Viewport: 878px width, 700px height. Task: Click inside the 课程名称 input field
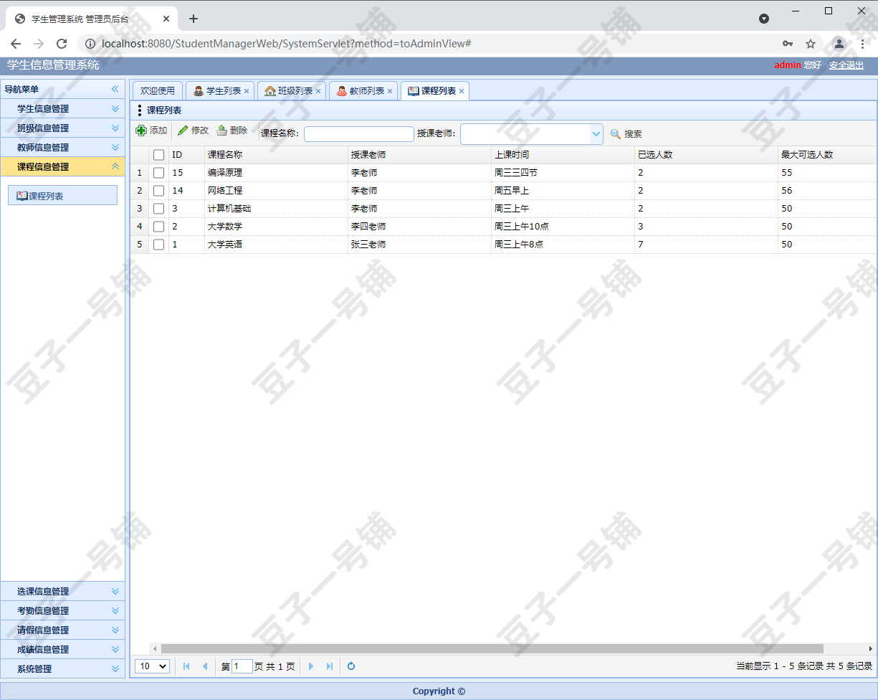[358, 133]
